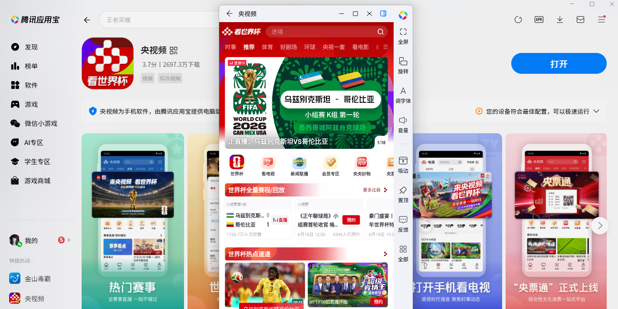Click 全屏 fullscreen in the 央视频 side panel

pos(403,36)
